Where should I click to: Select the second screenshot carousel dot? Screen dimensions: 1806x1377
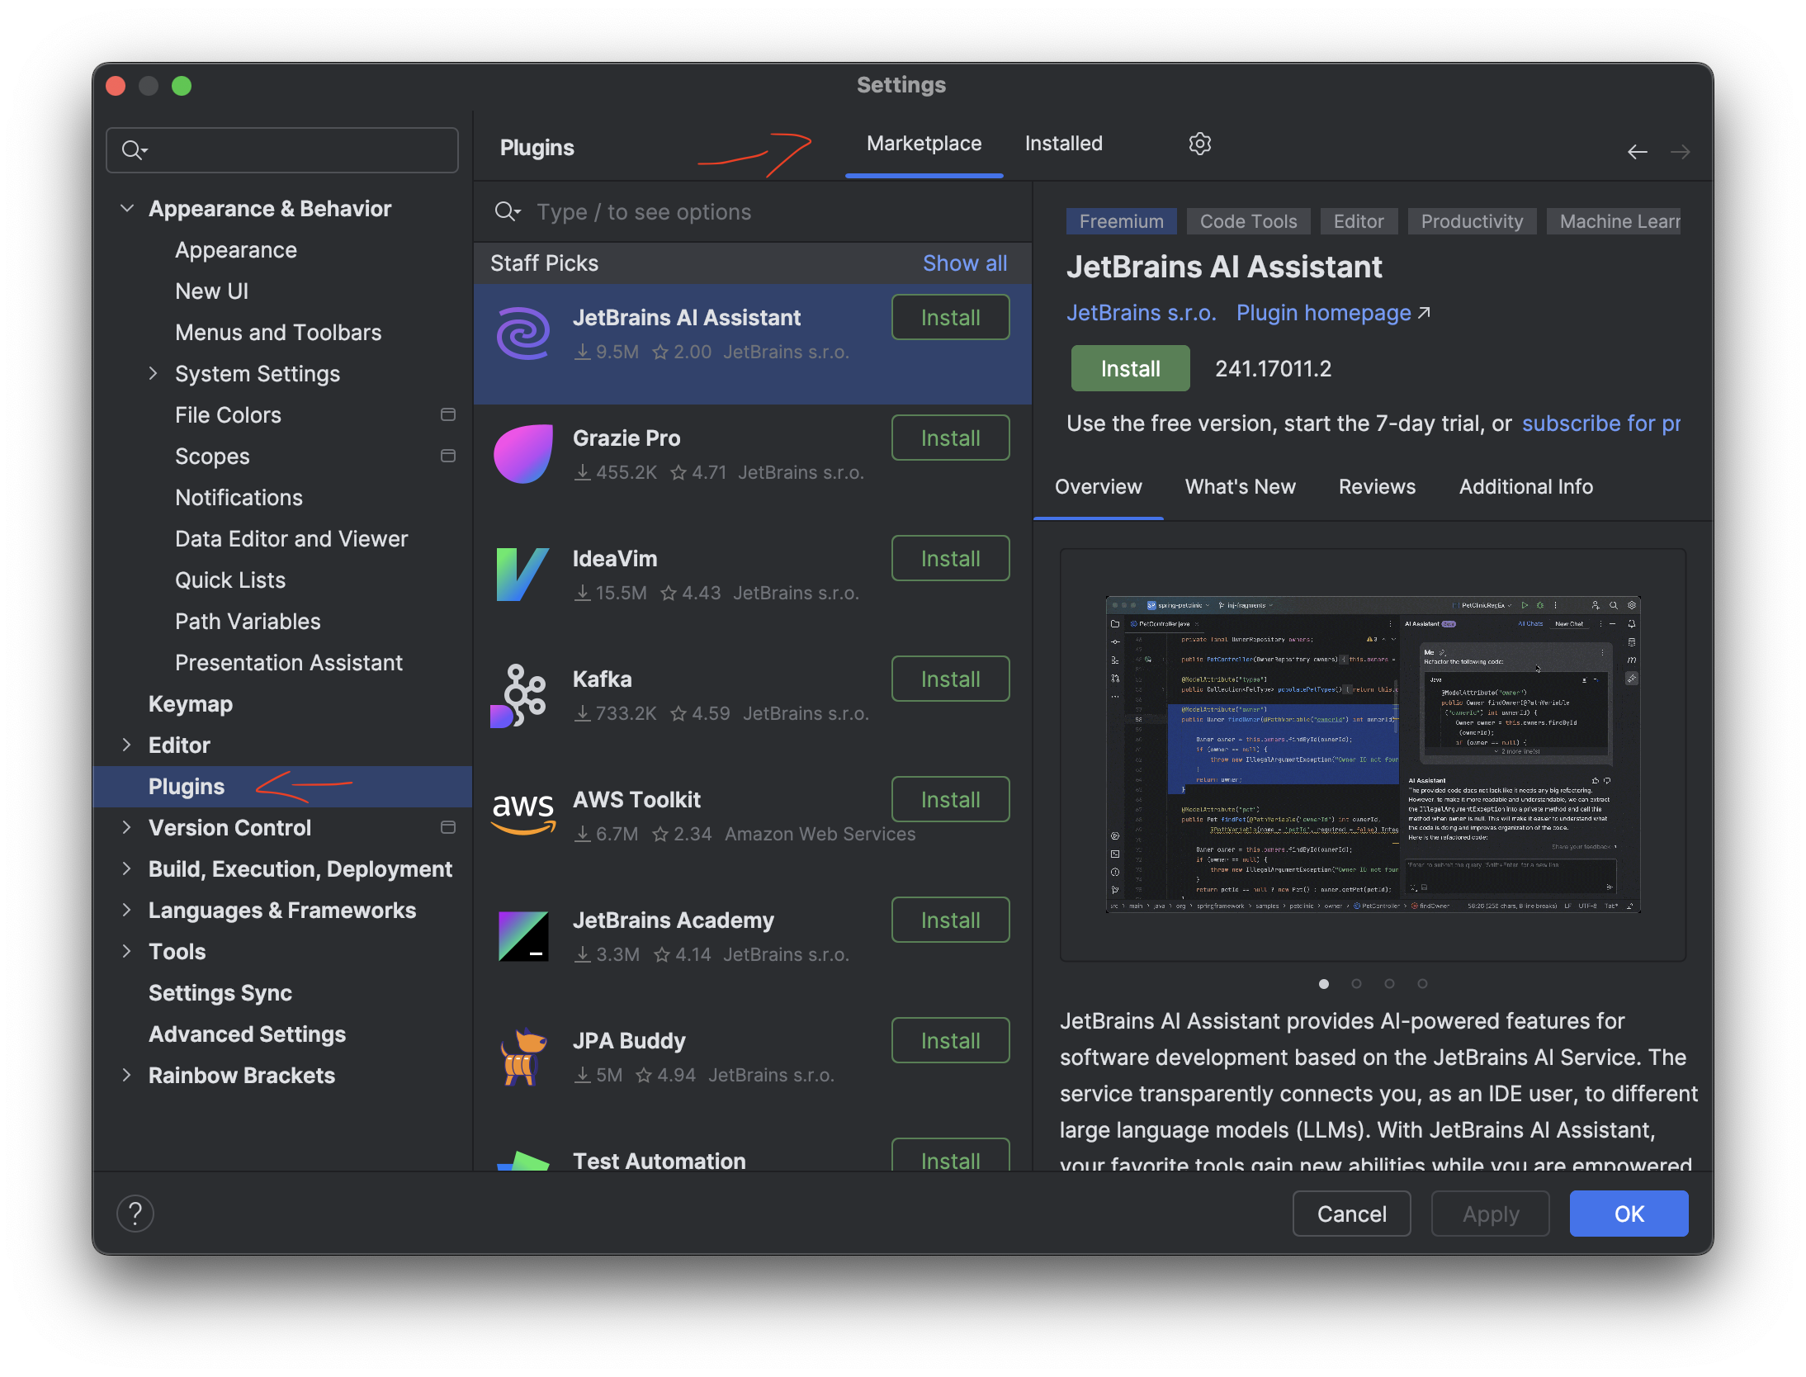[1356, 983]
